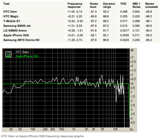Click the 'Test' column header
Viewport: 161px width, 139px height.
pos(6,4)
